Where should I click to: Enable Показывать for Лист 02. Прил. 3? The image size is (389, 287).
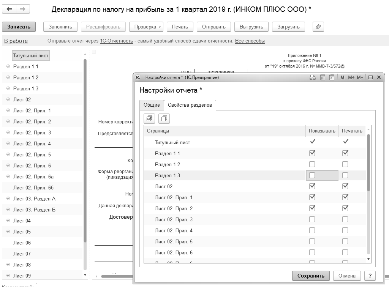pos(312,219)
